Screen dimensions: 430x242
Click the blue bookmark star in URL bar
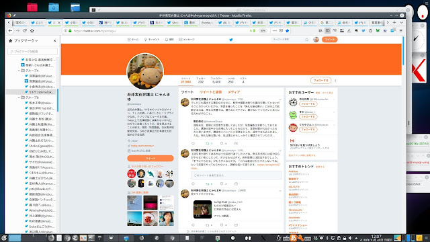point(287,31)
